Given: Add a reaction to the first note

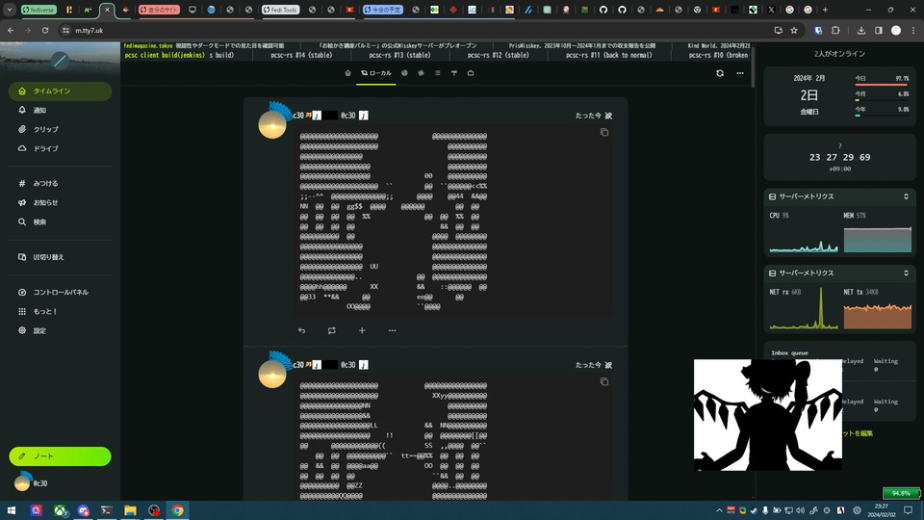Looking at the screenshot, I should pyautogui.click(x=362, y=330).
